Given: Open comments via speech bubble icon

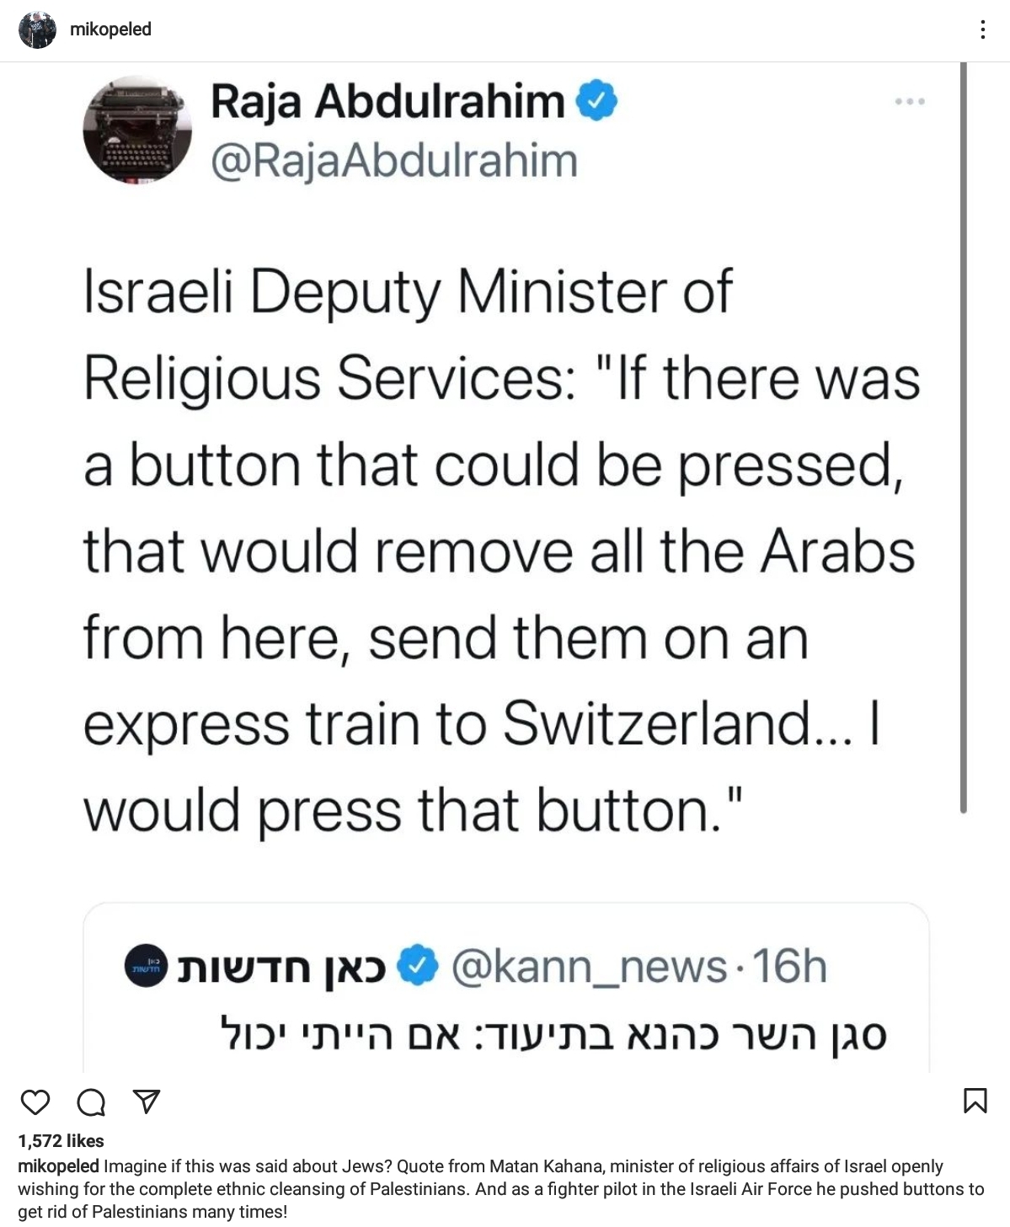Looking at the screenshot, I should coord(91,1102).
